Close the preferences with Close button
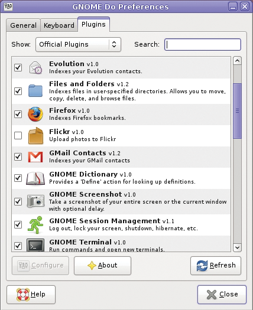Image resolution: width=253 pixels, height=310 pixels. pyautogui.click(x=222, y=295)
